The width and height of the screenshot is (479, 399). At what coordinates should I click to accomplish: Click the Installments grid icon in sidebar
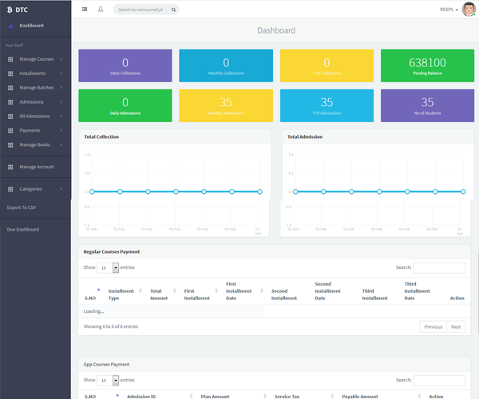(x=9, y=73)
